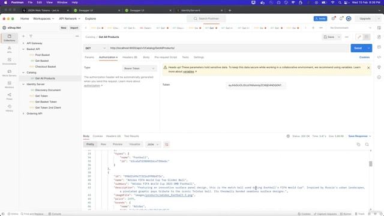Open the sidebar three-dot options menu
The width and height of the screenshot is (384, 216).
[77, 36]
